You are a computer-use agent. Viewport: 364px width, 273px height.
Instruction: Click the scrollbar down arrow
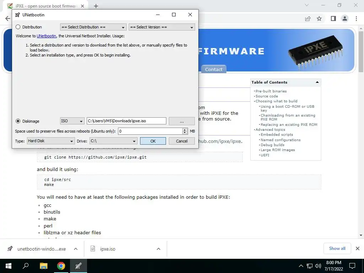point(361,235)
